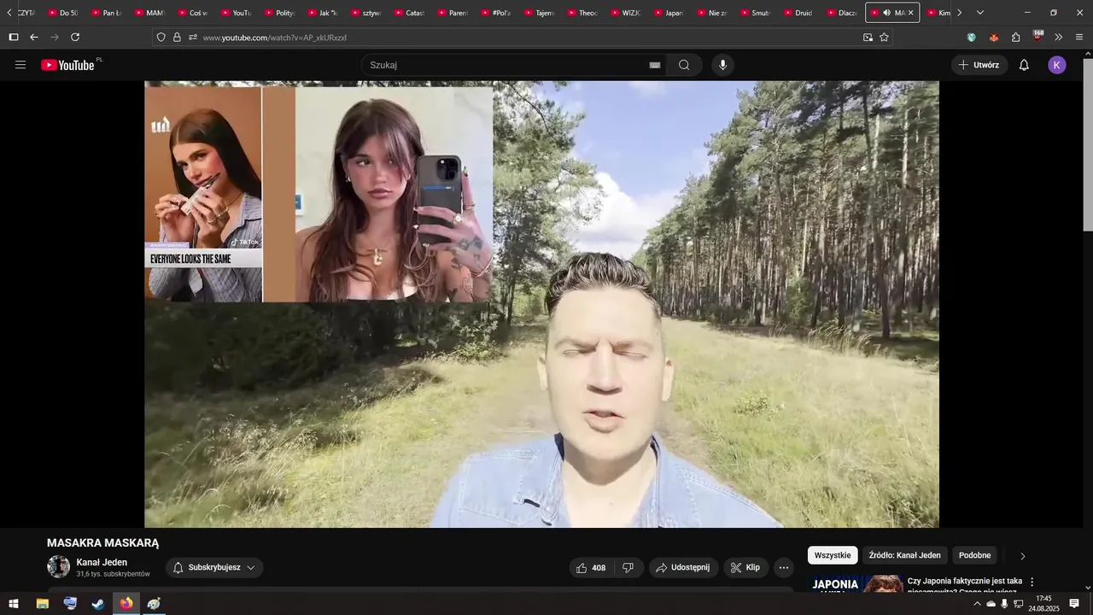This screenshot has height=615, width=1093.
Task: Switch to the 'Theoc' tab
Action: coord(582,13)
